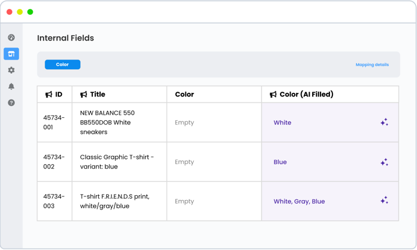Click the Empty color cell for Classic Graphic T-shirt

[x=184, y=162]
